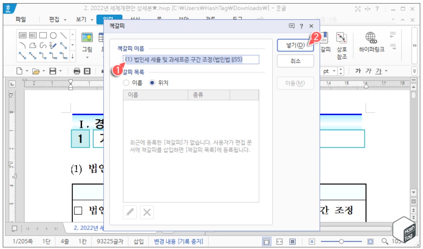Click the 하이퍼링크 globe icon
This screenshot has width=423, height=249.
point(371,38)
